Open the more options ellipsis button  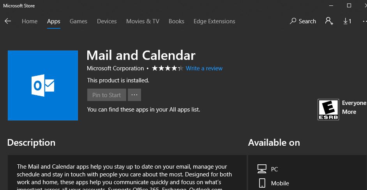(134, 95)
